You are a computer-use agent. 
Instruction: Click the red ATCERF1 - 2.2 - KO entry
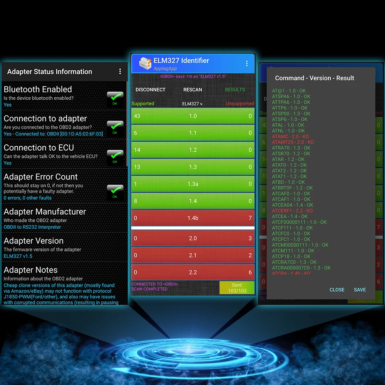292,211
